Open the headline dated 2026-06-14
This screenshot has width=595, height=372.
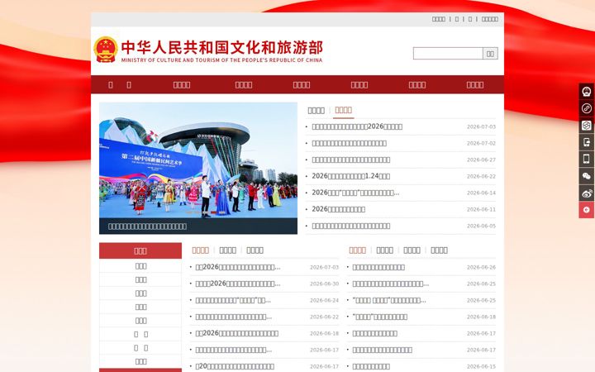tap(355, 193)
